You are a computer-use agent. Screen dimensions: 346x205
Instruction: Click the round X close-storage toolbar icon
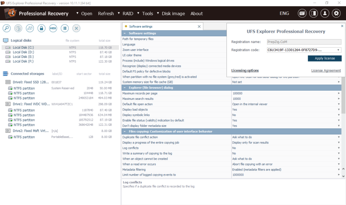[x=76, y=28]
